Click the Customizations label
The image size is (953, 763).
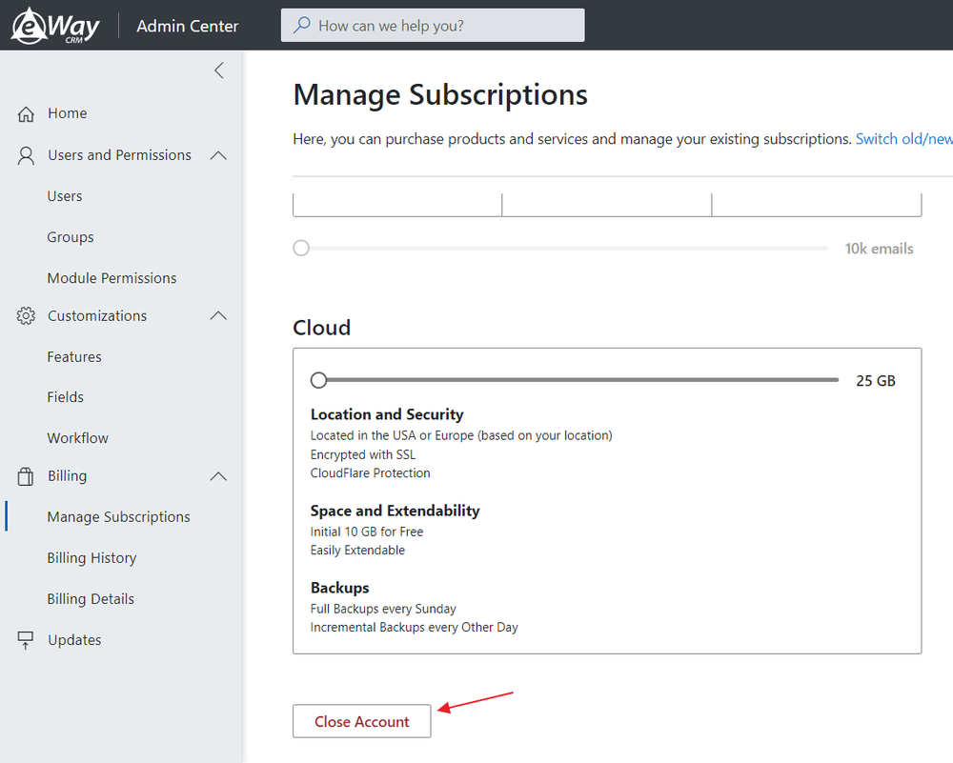pos(97,316)
